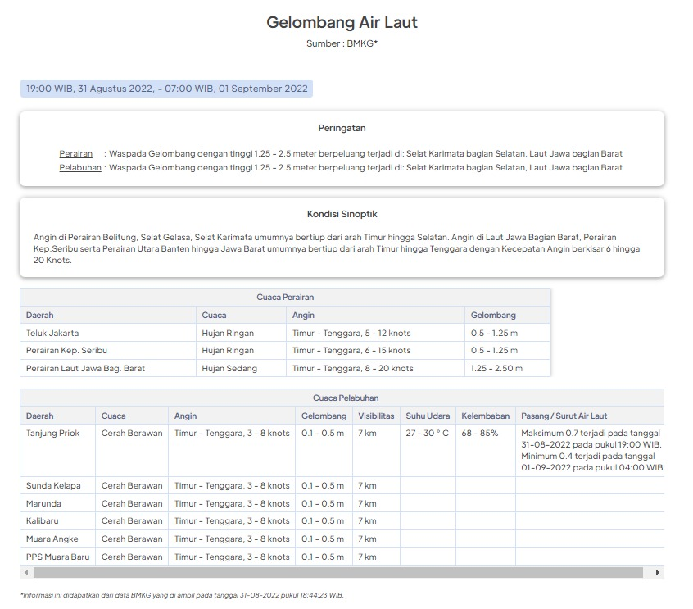Image resolution: width=693 pixels, height=609 pixels.
Task: Select the PPS Muara Baru port cell
Action: point(57,557)
